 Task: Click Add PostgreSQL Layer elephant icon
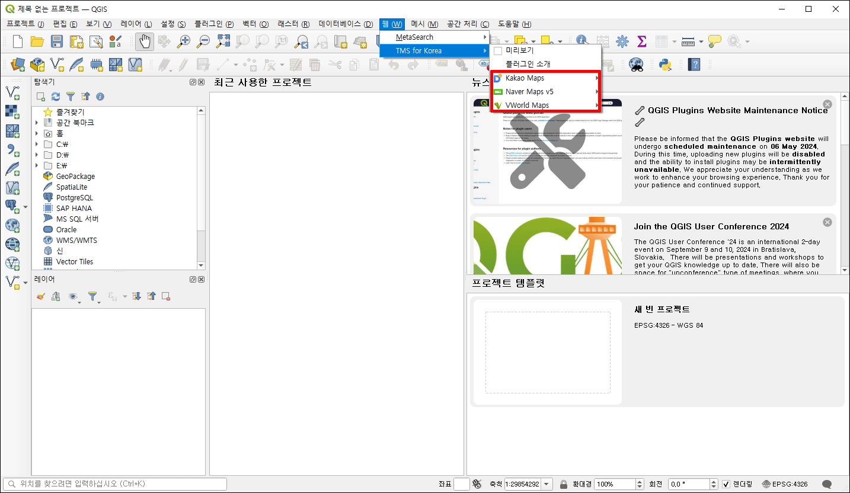click(x=11, y=206)
